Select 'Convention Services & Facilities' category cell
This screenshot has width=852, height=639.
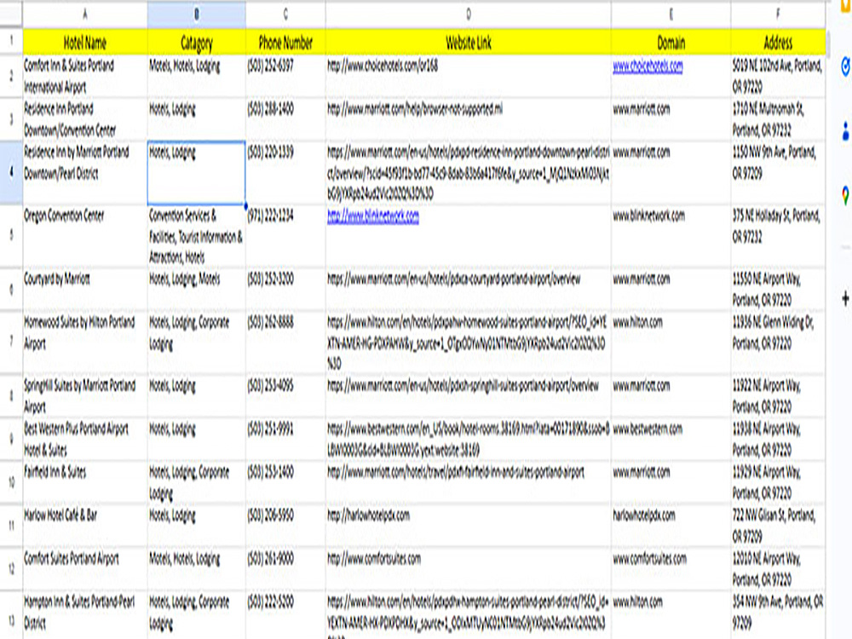coord(196,236)
